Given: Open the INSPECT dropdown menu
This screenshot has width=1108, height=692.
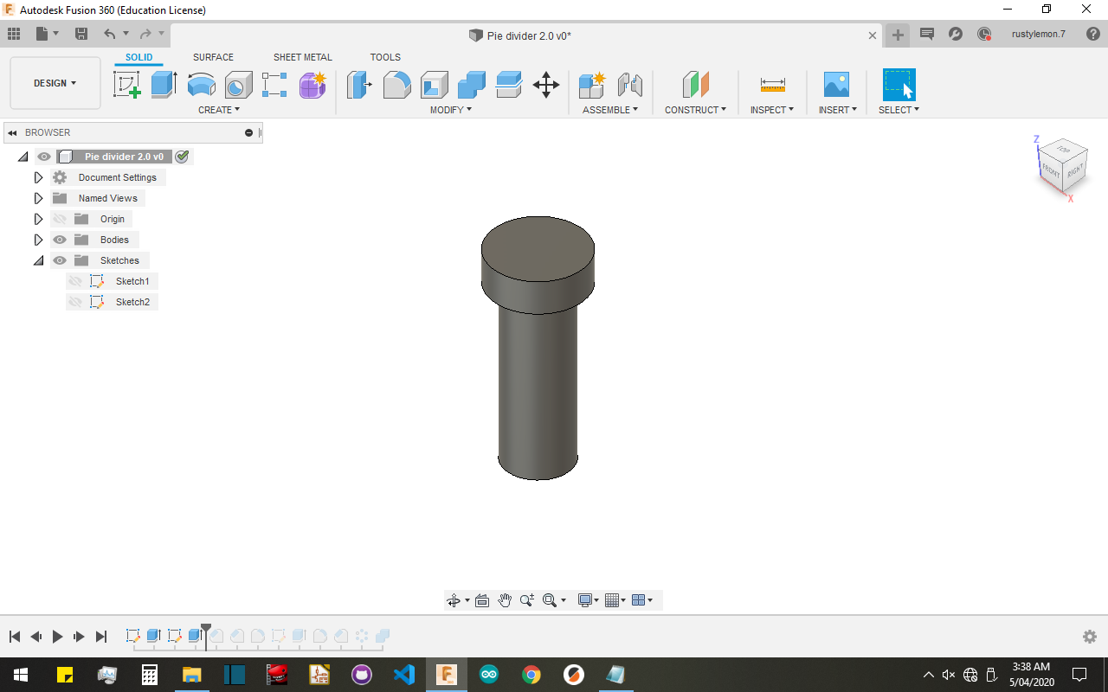Looking at the screenshot, I should coord(772,110).
